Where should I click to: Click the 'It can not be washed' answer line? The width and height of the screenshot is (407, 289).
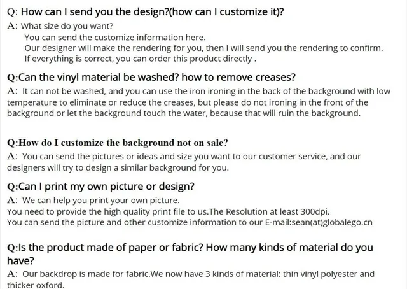point(199,92)
